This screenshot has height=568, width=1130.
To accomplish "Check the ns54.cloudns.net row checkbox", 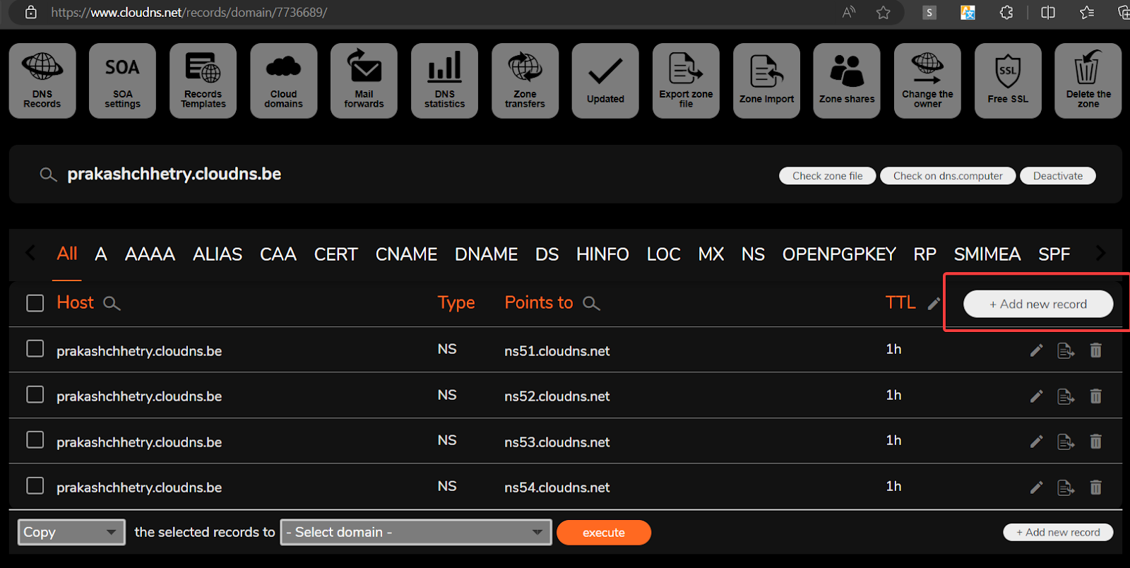I will (x=35, y=486).
